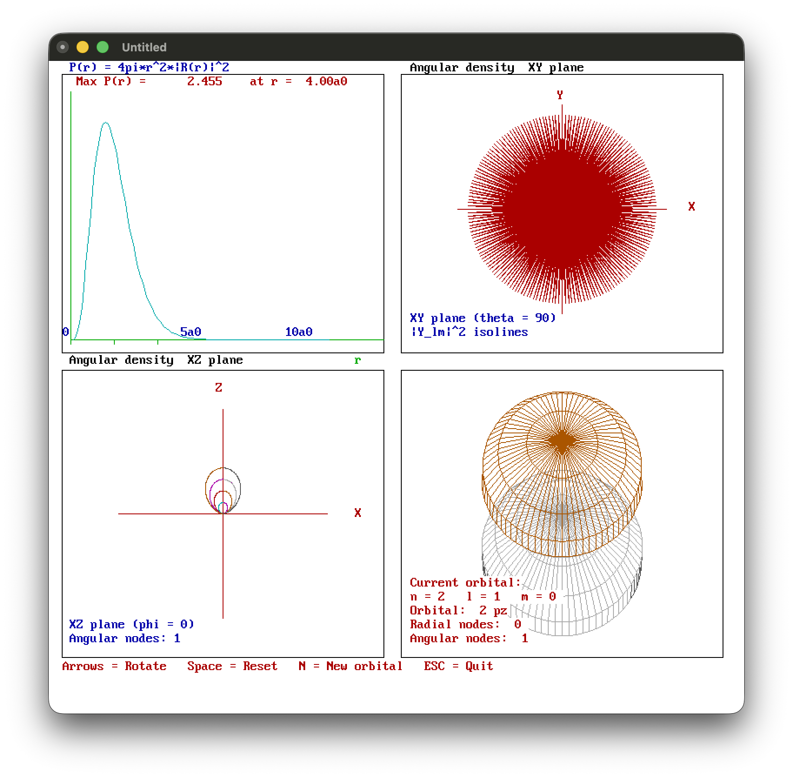
Task: Click the X axis label in XZ panel
Action: [x=357, y=513]
